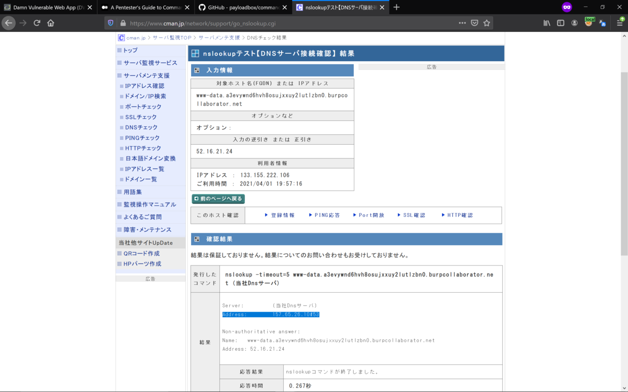Open サーバ監視TOP breadcrumb link

point(172,38)
